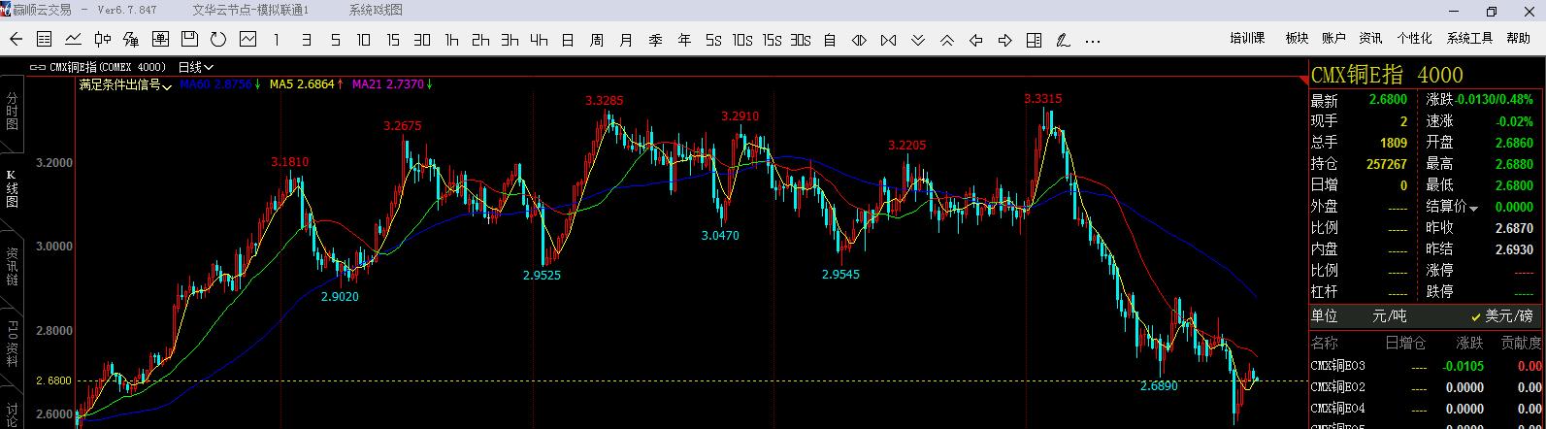
Task: Click the circular refresh icon
Action: tap(218, 40)
